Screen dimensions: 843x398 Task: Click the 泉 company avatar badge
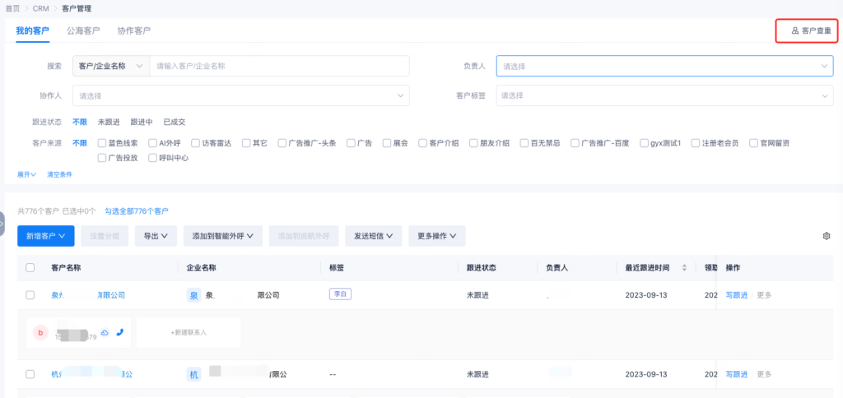(194, 295)
